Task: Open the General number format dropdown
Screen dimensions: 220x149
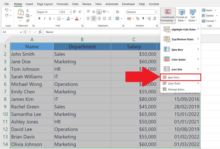Action: tap(155, 12)
